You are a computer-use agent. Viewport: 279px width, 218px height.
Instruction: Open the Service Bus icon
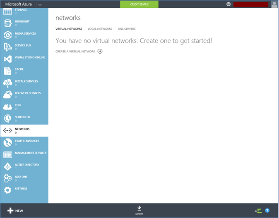(x=7, y=47)
